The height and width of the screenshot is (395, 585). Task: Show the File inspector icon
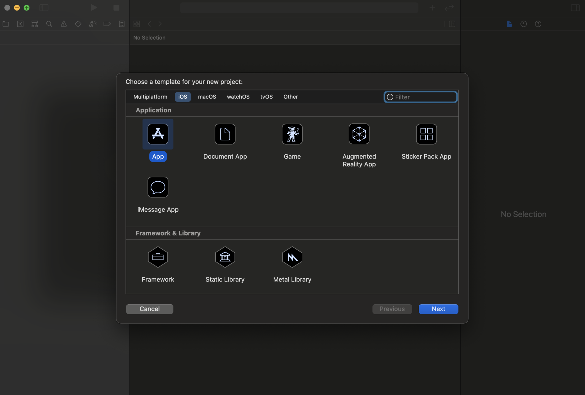tap(509, 24)
